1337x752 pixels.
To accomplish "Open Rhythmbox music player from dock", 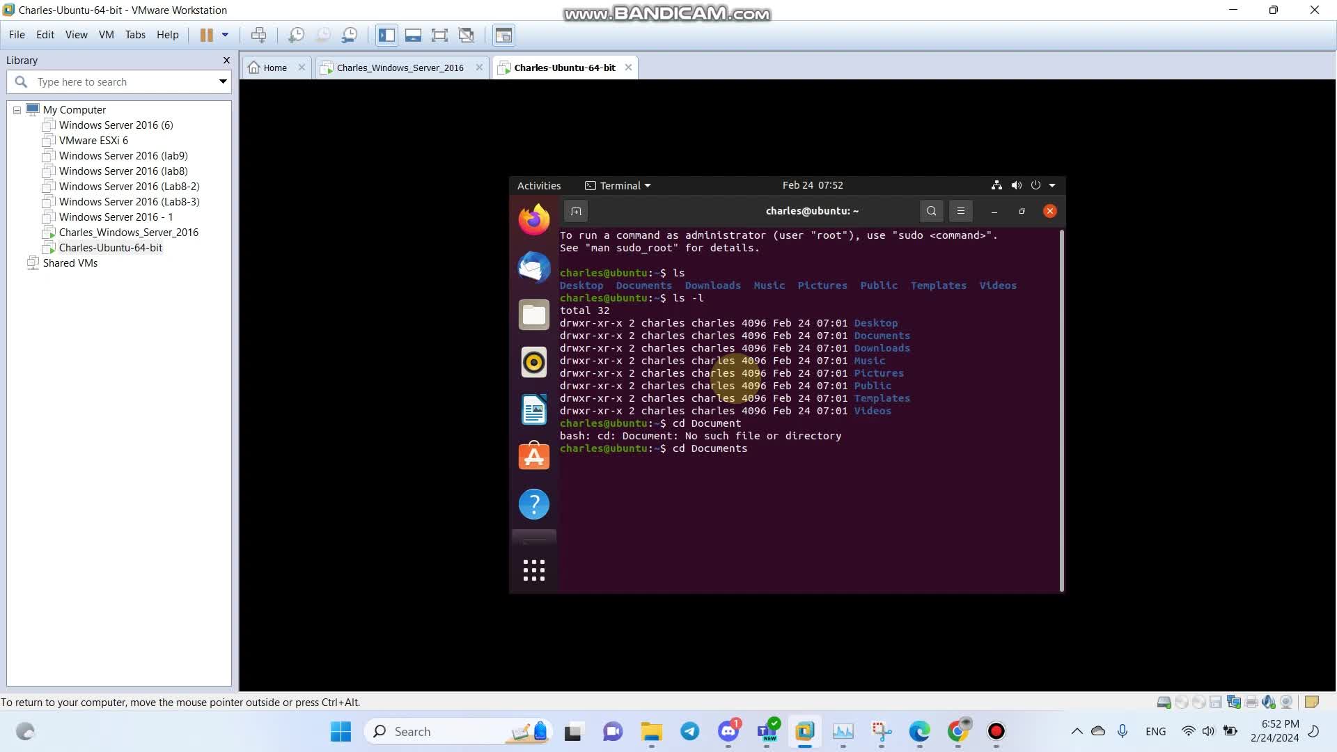I will point(534,362).
